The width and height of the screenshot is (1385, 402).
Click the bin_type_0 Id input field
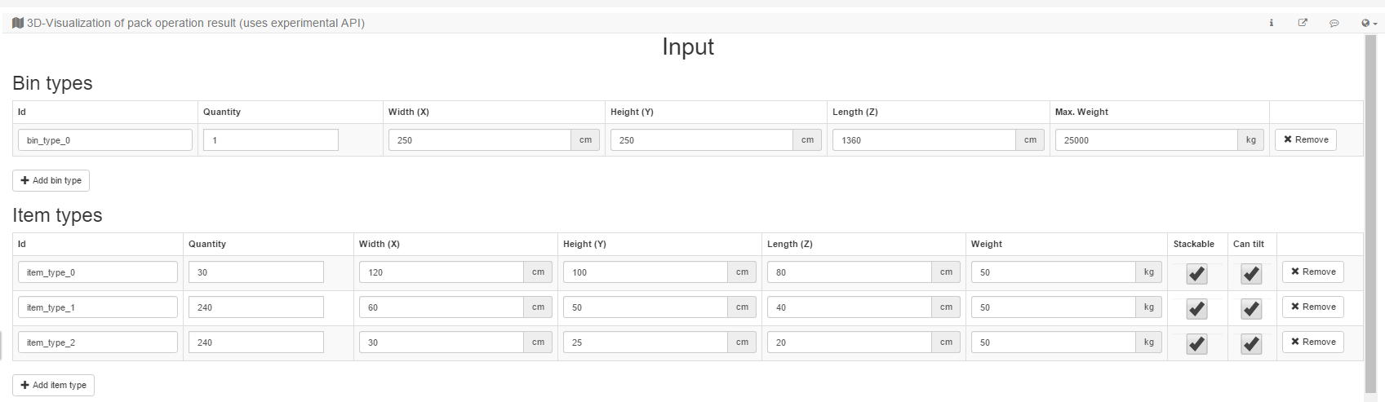coord(104,140)
